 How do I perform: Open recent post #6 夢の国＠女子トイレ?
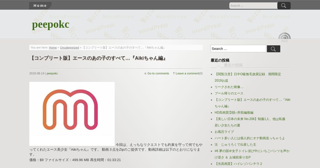point(252,154)
